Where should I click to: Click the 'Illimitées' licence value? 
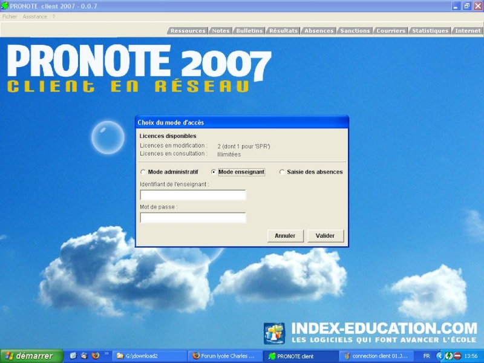(x=229, y=154)
